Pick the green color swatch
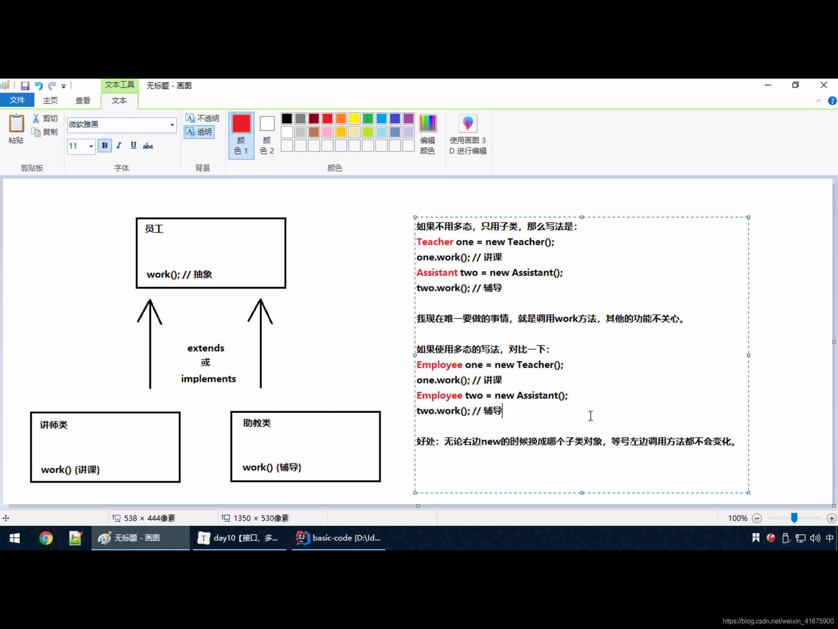838x629 pixels. coord(367,118)
